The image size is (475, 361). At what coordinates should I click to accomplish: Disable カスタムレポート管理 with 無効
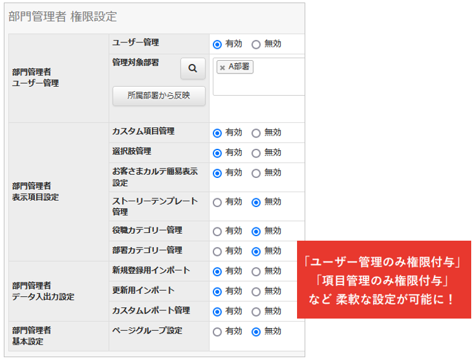point(256,312)
